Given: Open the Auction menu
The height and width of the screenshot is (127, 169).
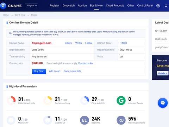Looking at the screenshot, I should point(82,6).
